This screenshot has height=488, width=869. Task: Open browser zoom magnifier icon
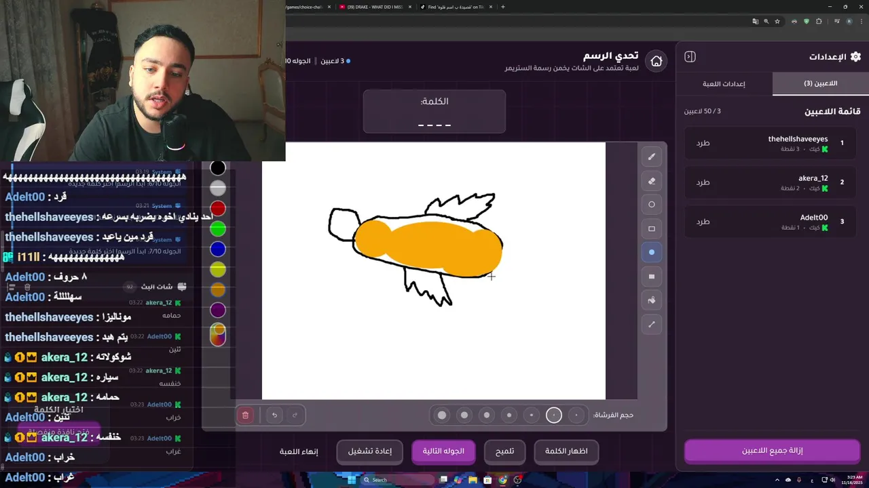point(768,22)
